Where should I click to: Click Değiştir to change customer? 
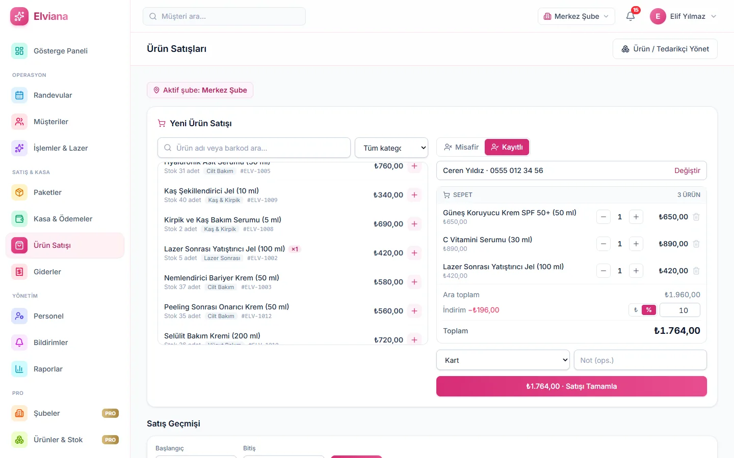(x=687, y=170)
